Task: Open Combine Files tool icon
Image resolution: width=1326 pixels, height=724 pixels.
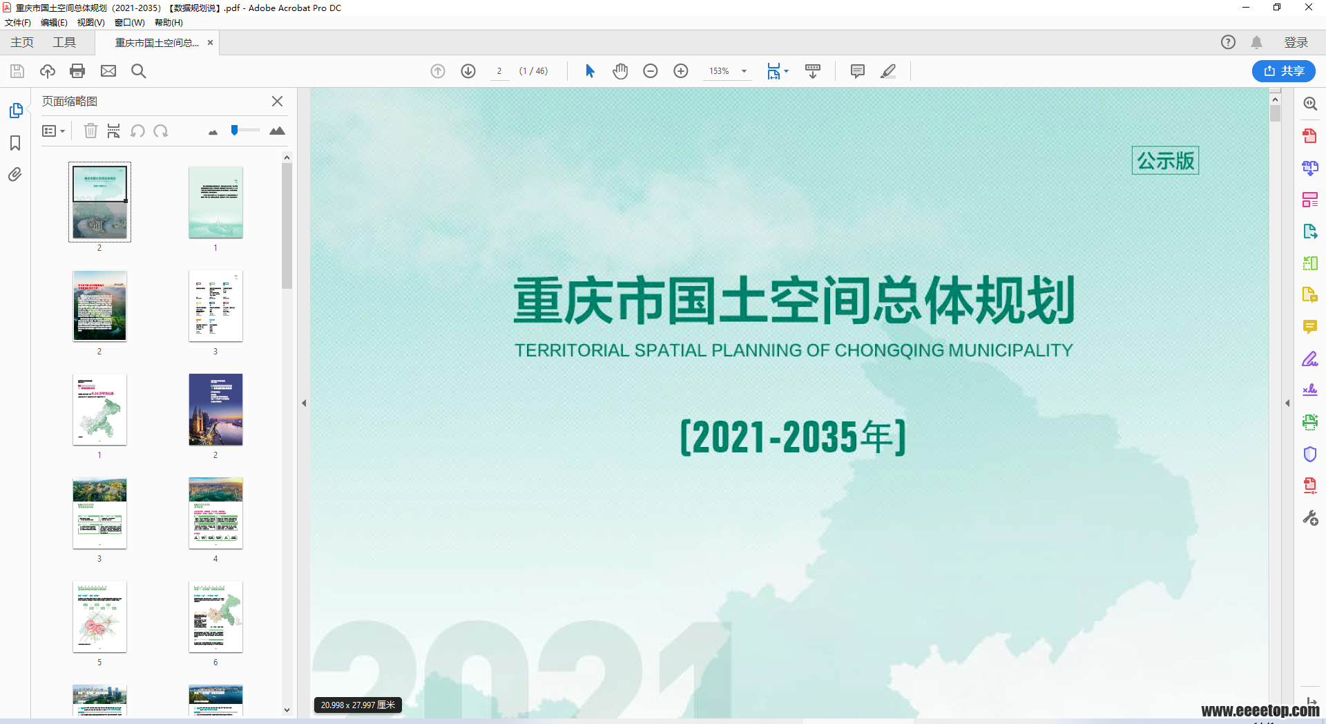Action: tap(1310, 167)
